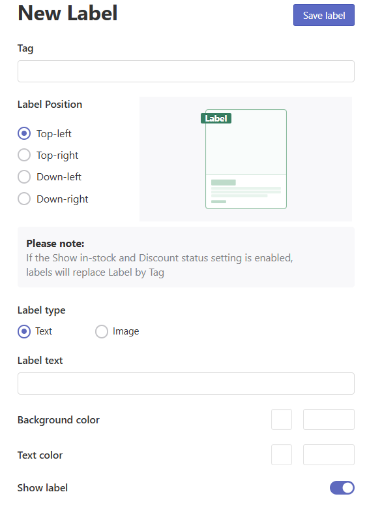Image resolution: width=367 pixels, height=507 pixels.
Task: Select the Top-left position radio button
Action: point(24,133)
